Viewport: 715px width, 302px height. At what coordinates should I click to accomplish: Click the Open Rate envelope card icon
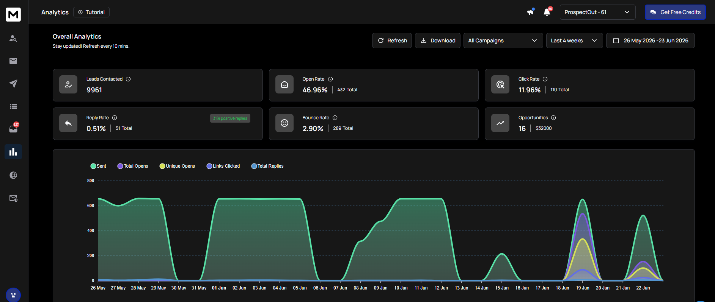point(284,84)
